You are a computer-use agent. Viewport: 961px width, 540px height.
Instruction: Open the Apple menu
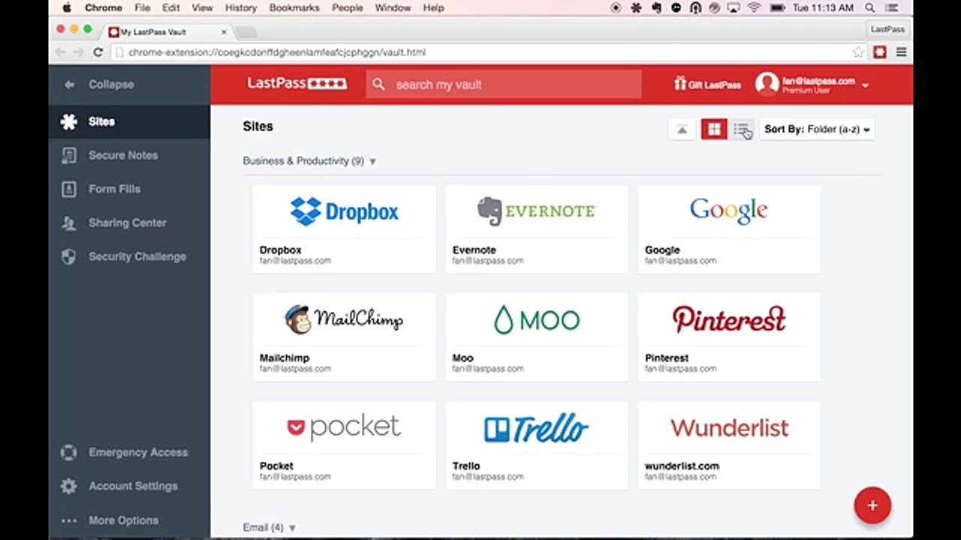pos(67,7)
